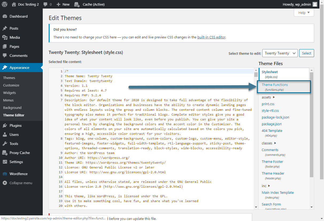Select Customize in the Appearance menu
Screen dimensions: 324x221
pyautogui.click(x=11, y=85)
